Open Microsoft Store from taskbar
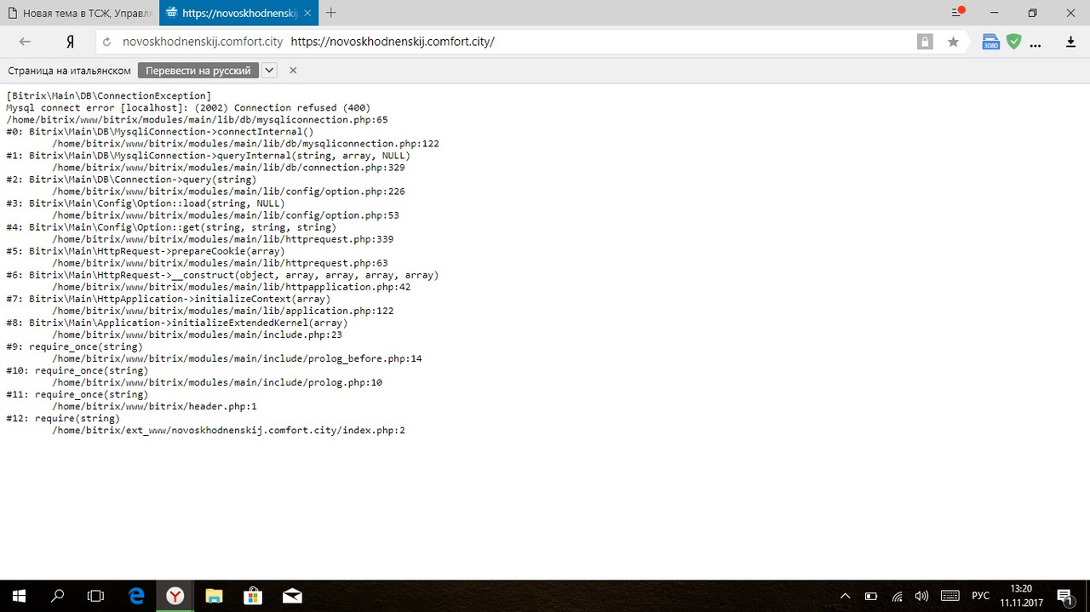This screenshot has height=612, width=1090. pos(253,596)
